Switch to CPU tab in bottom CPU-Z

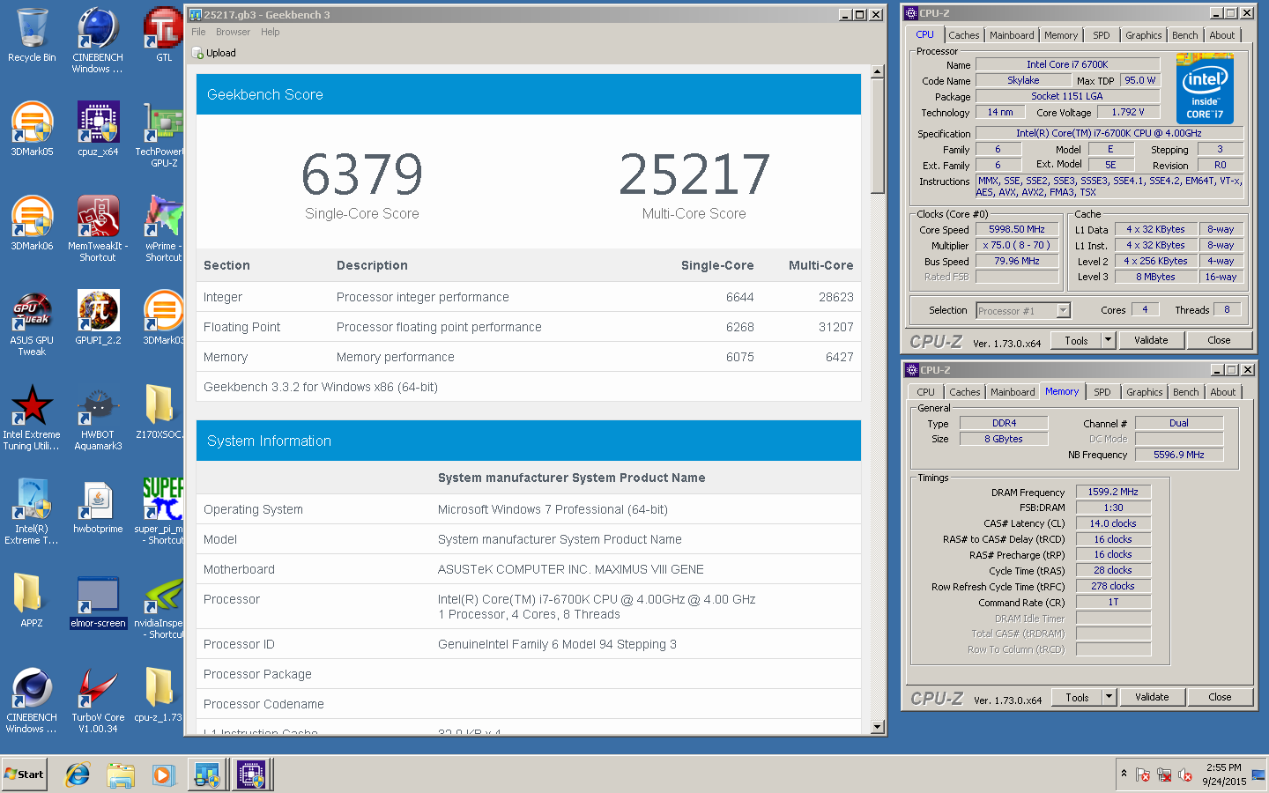click(x=925, y=392)
